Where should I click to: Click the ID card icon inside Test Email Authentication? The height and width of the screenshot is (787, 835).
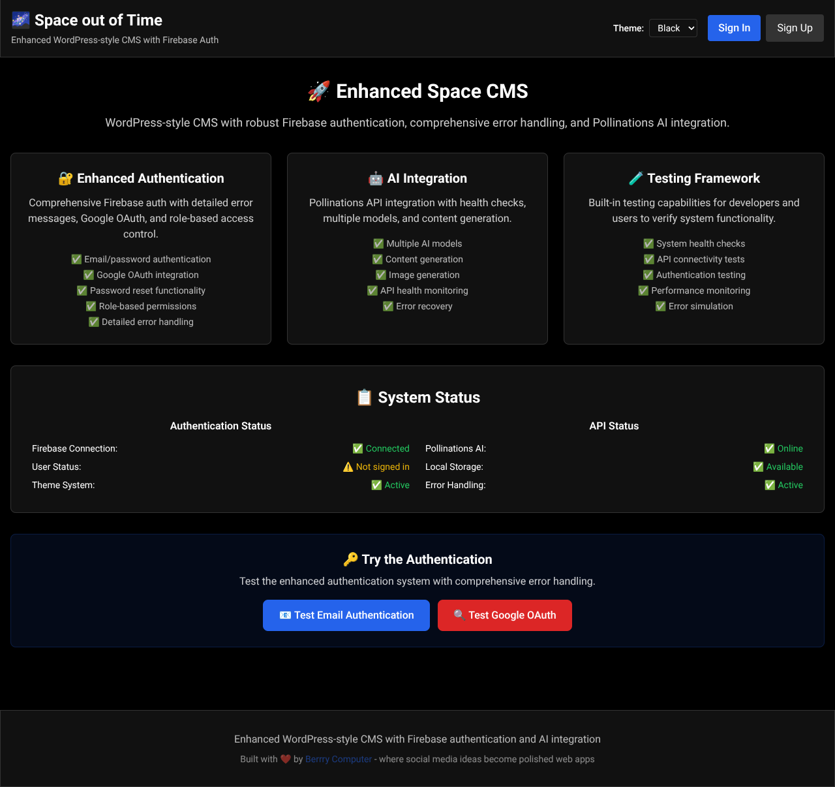point(284,615)
